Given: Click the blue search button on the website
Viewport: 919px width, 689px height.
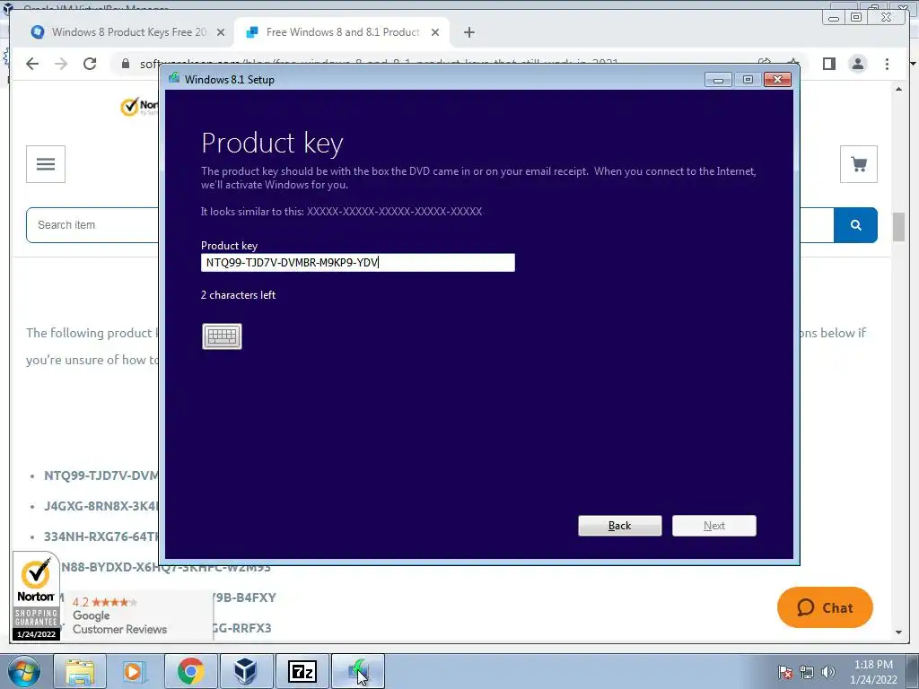Looking at the screenshot, I should pyautogui.click(x=855, y=225).
